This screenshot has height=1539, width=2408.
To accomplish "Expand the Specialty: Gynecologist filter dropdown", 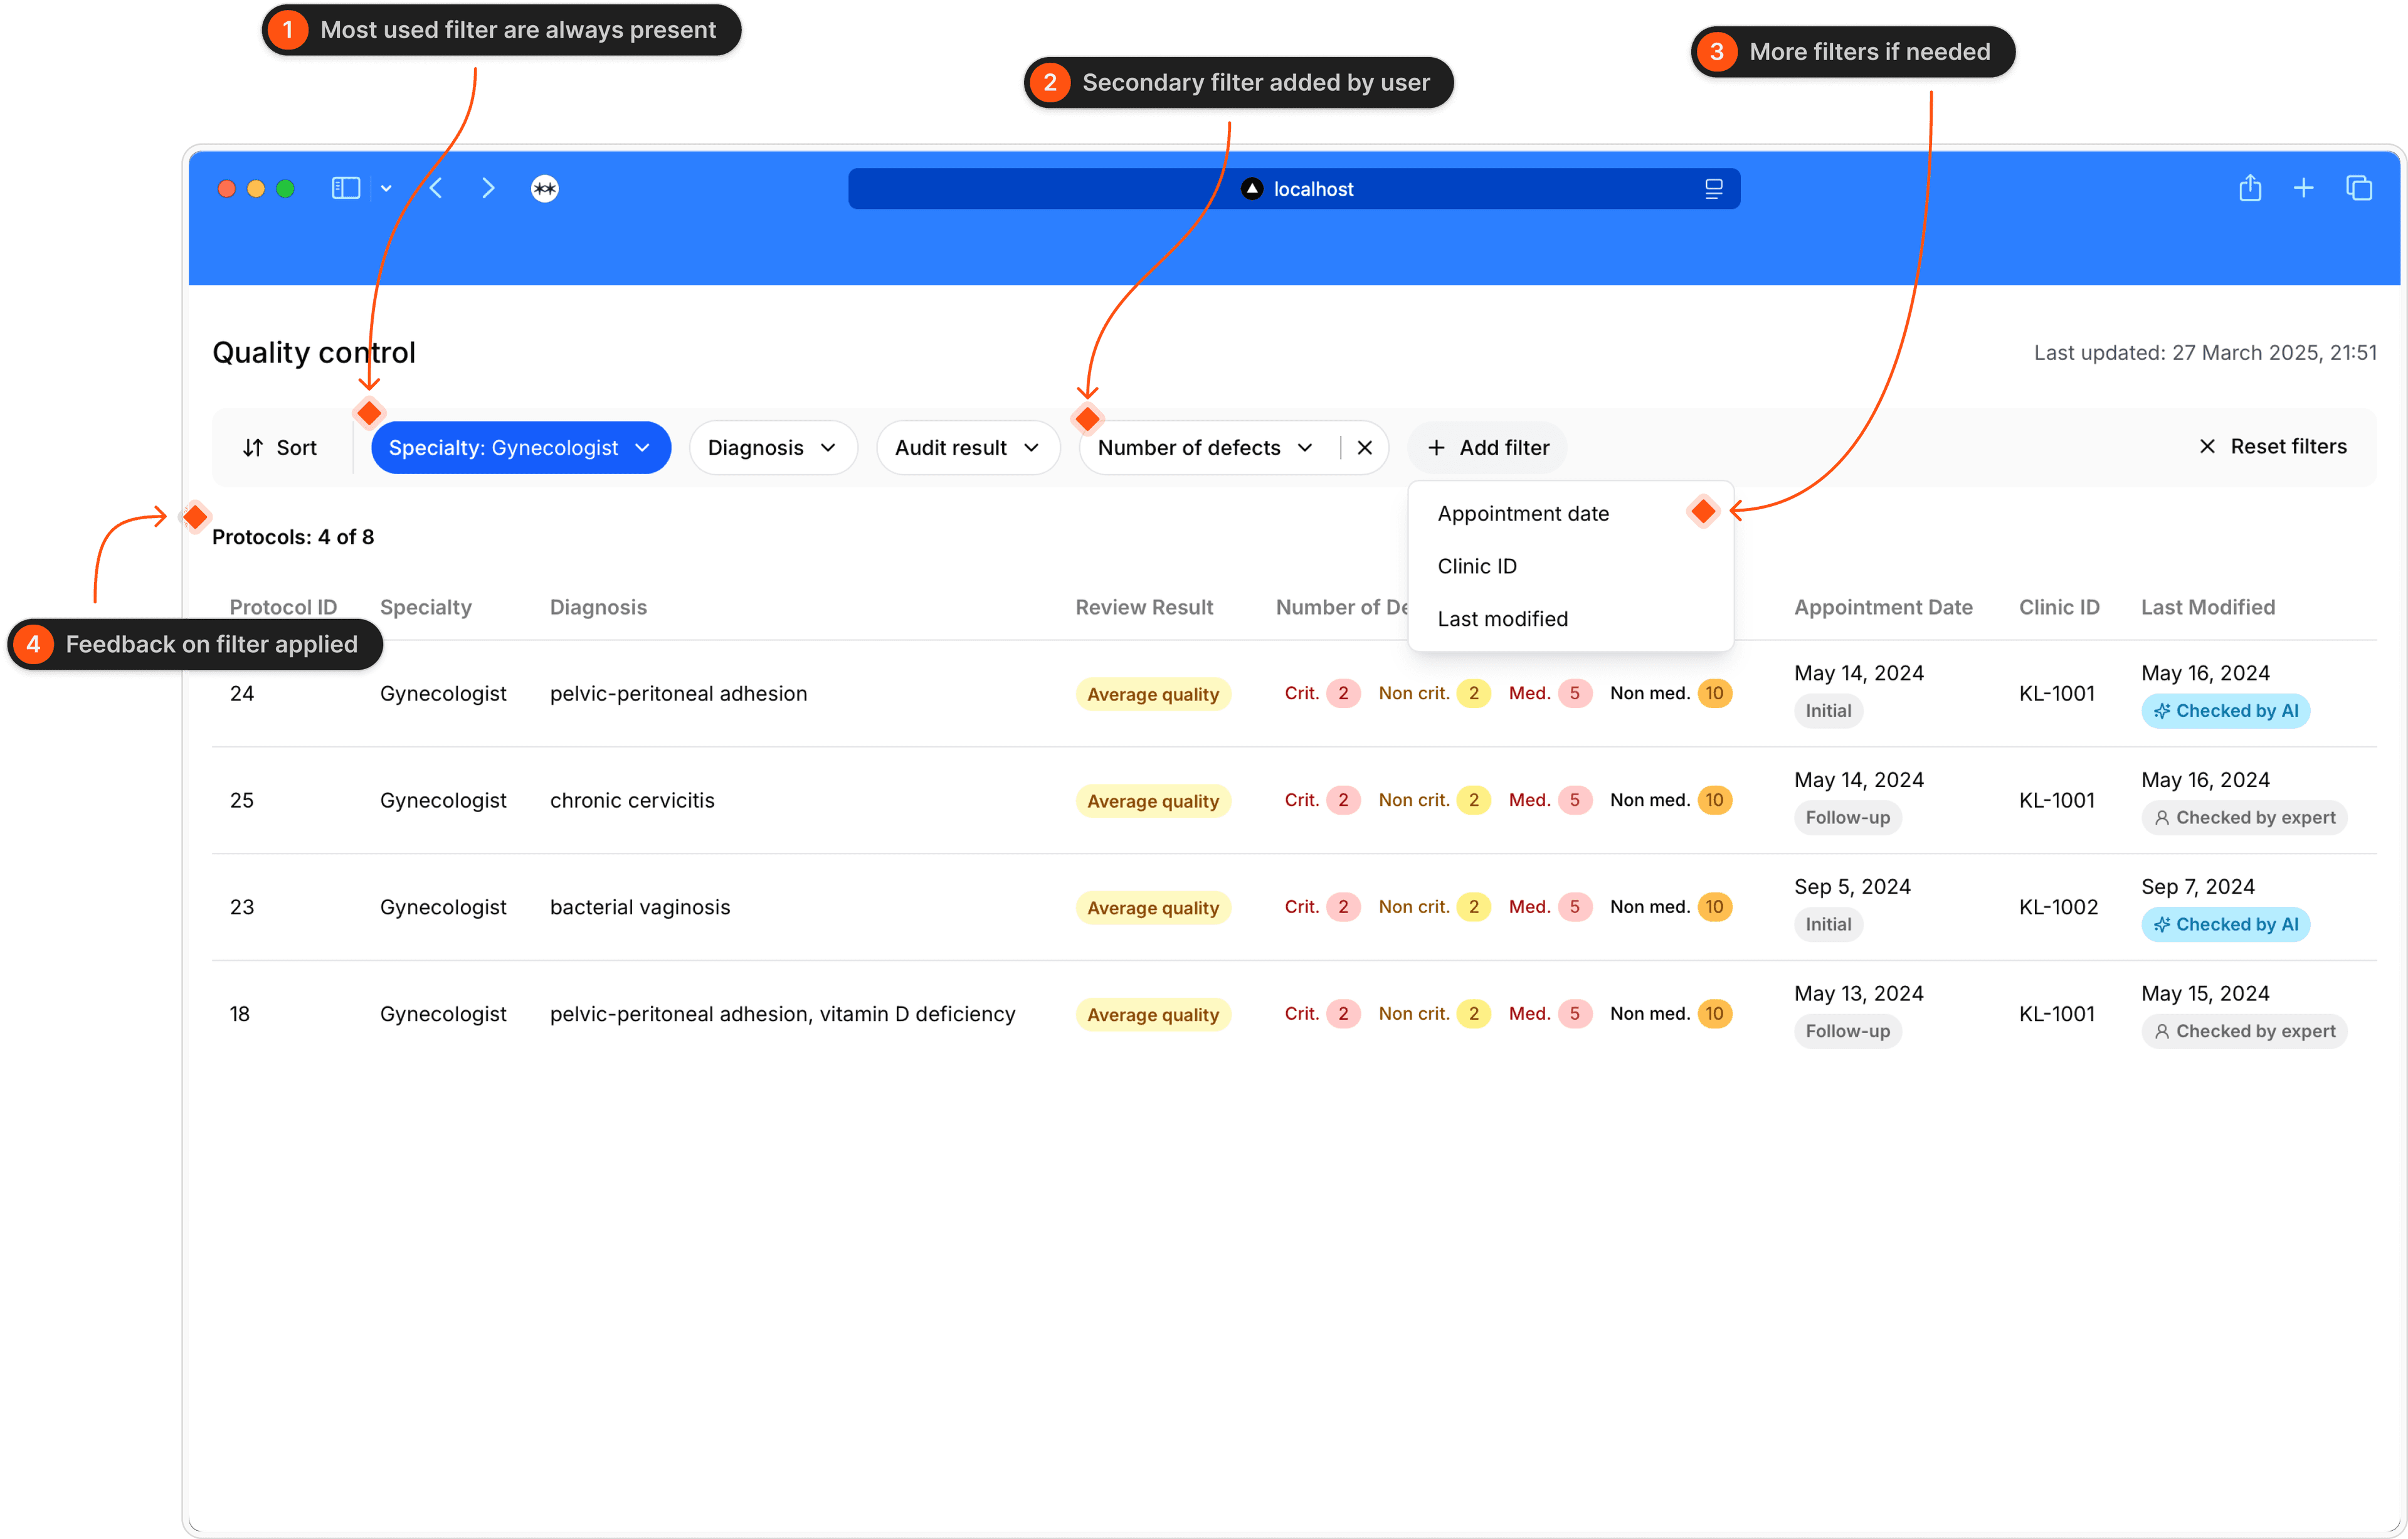I will click(x=520, y=448).
